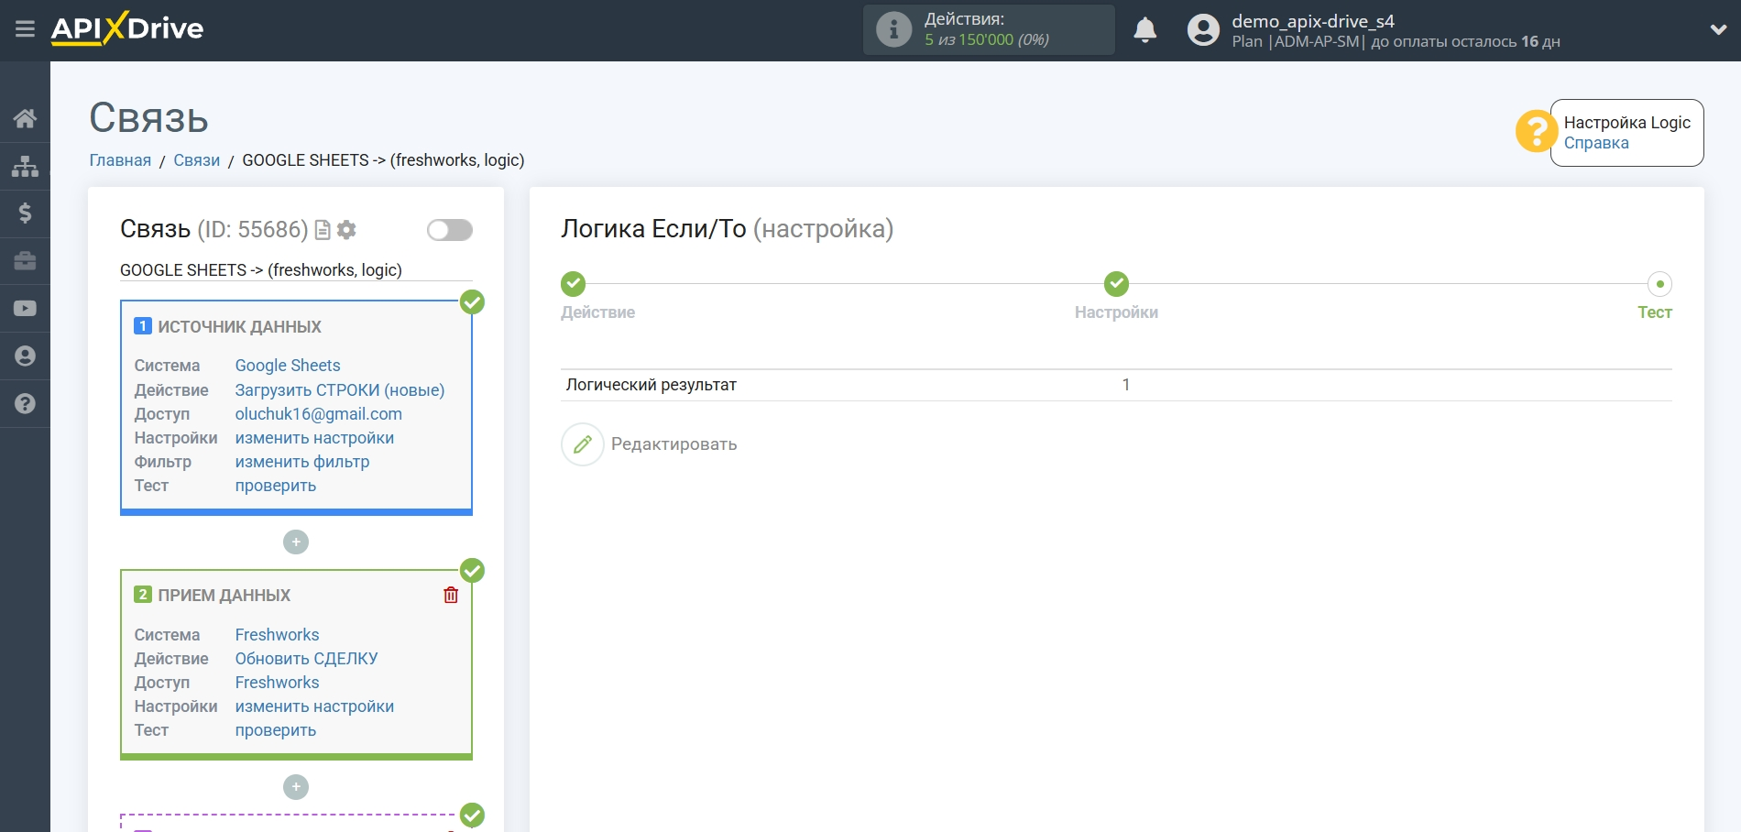Open the Справка help link
This screenshot has height=832, width=1741.
pos(1596,143)
